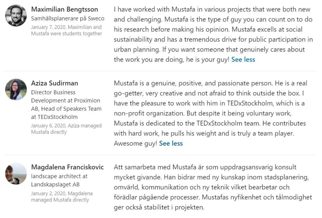Click the closing line "ger också stabilitet i projekten"
This screenshot has height=218, width=322.
(159, 207)
